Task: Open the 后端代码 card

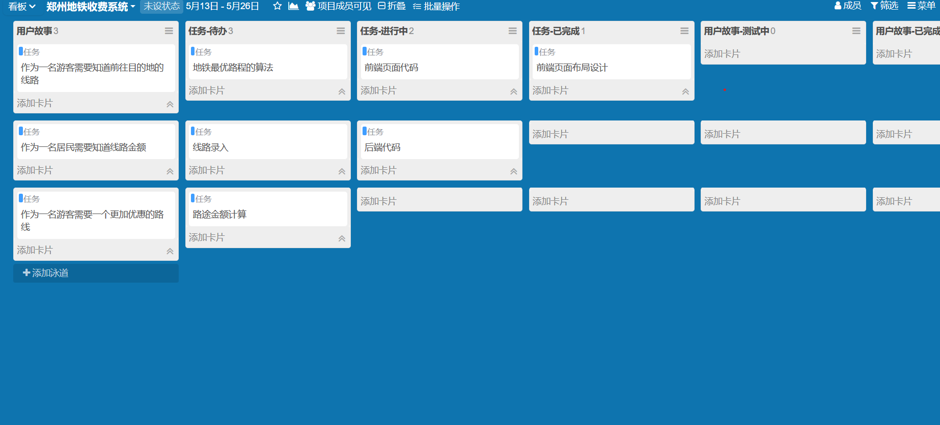Action: pyautogui.click(x=440, y=142)
